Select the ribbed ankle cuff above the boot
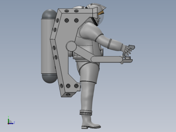Image resolution: width=176 pixels, height=132 pixels. 86,112
